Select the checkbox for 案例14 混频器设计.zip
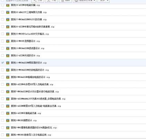 pyautogui.click(x=2, y=41)
